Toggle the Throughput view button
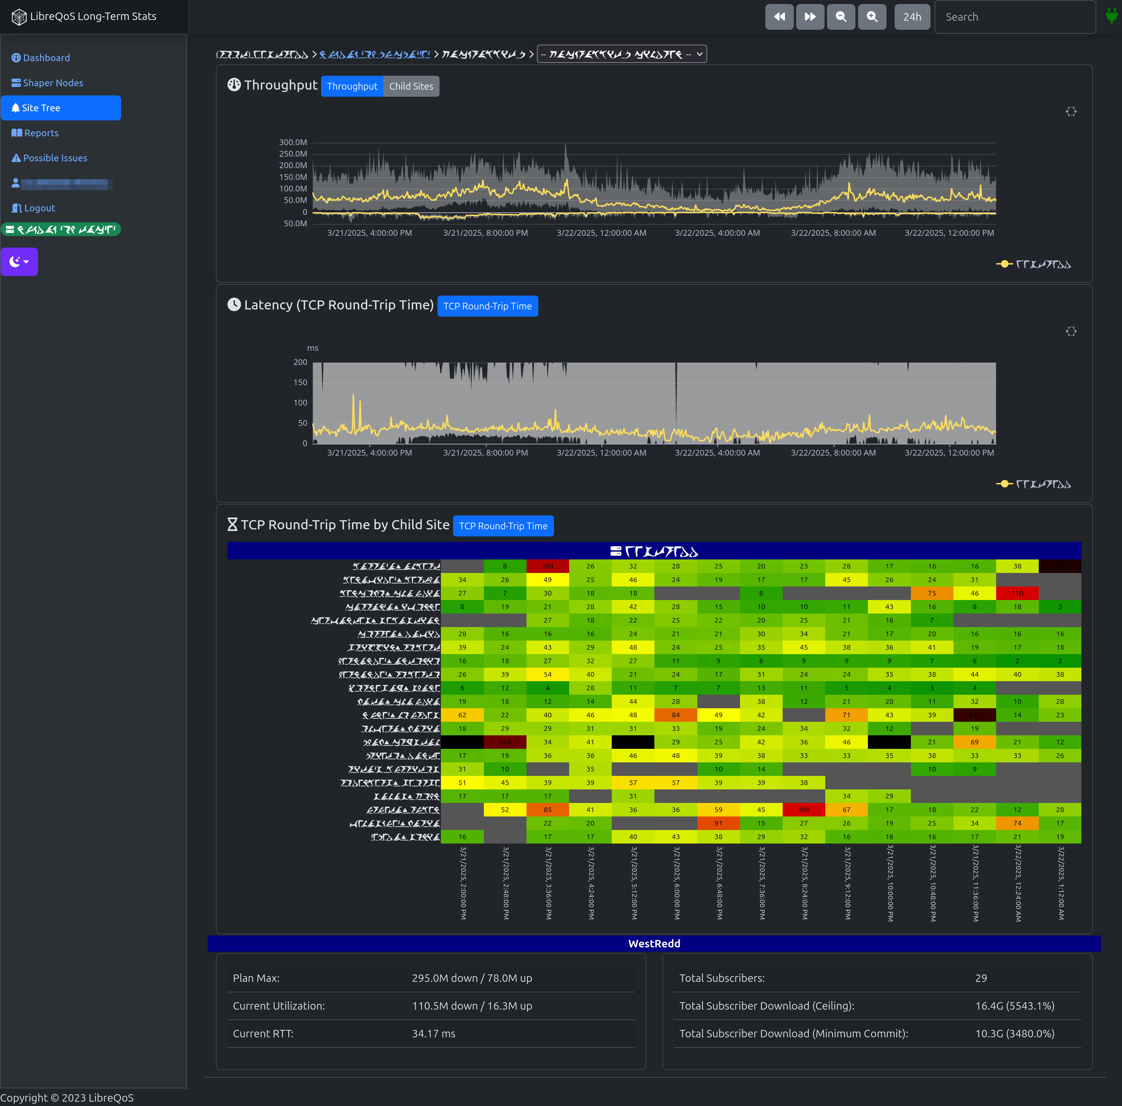 [351, 87]
